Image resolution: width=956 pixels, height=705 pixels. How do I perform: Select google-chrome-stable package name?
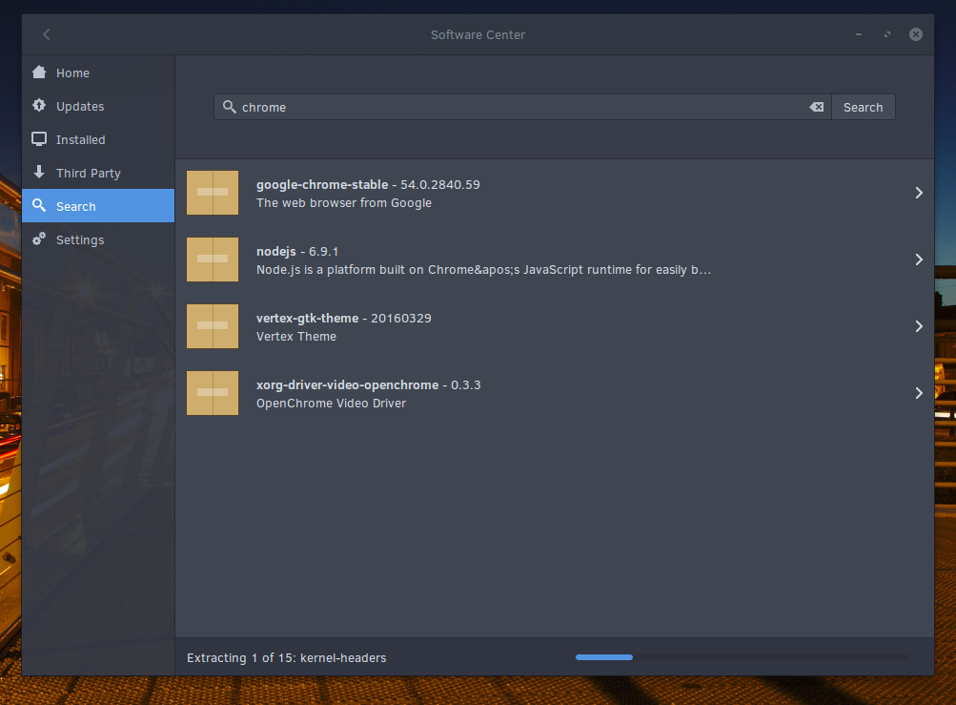[x=322, y=184]
